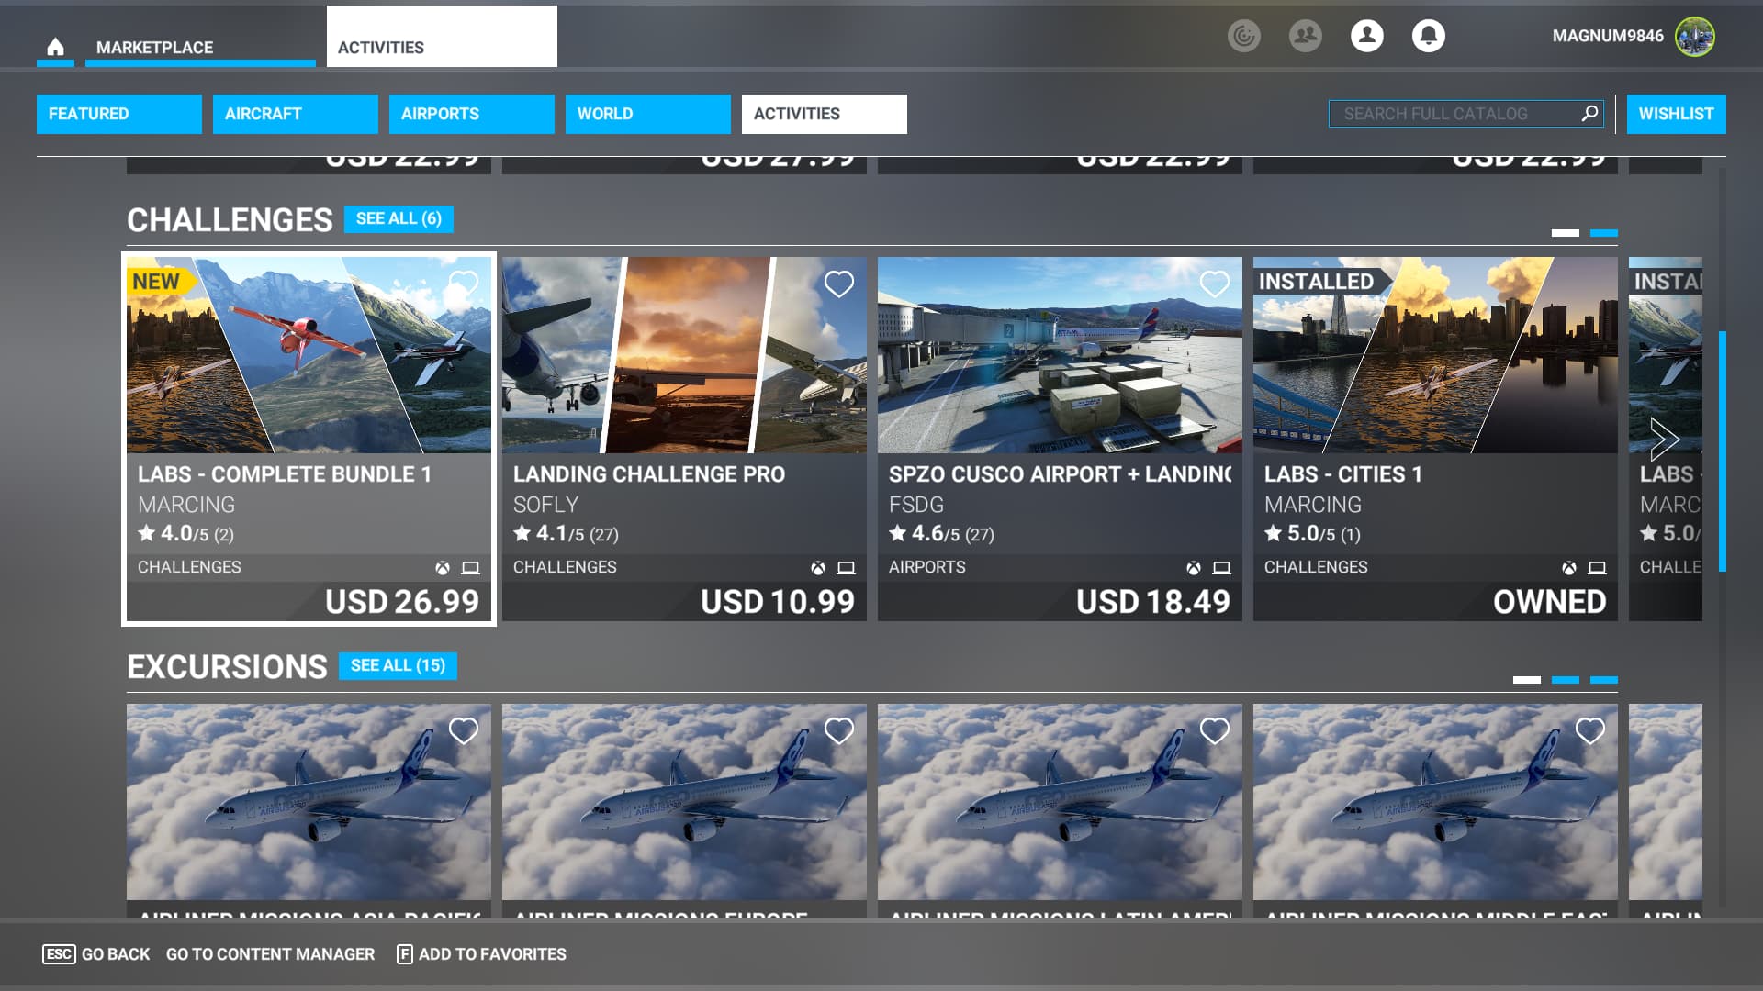Switch to the Aircraft category tab
Screen dimensions: 1763x991
(x=295, y=114)
